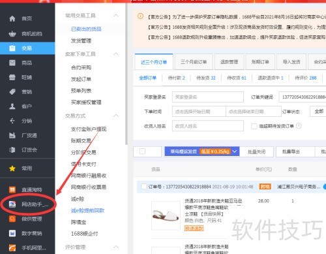The image size is (326, 254).
Task: Filter by 全部订单
Action: pyautogui.click(x=148, y=78)
